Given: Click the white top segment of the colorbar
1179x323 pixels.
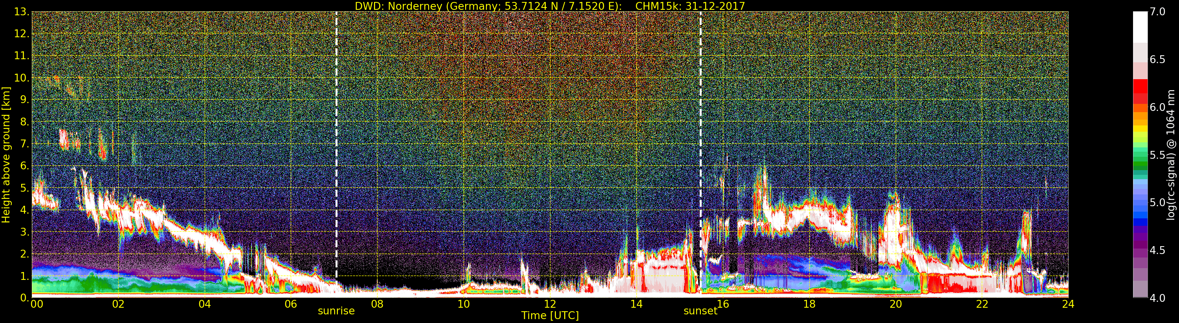Looking at the screenshot, I should (1140, 27).
